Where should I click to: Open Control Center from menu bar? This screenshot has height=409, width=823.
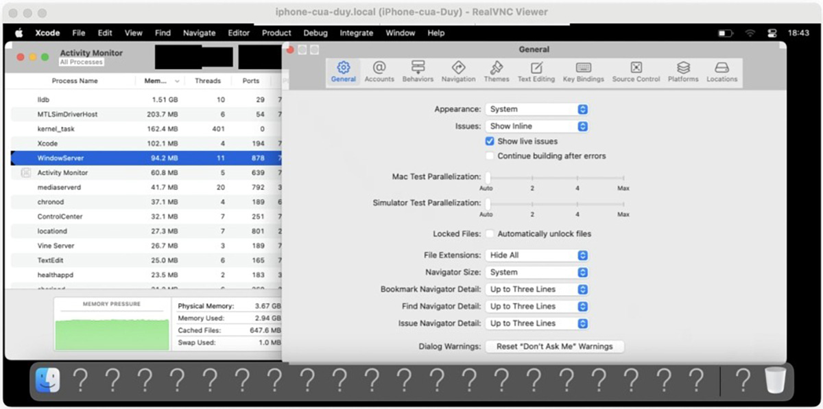772,33
